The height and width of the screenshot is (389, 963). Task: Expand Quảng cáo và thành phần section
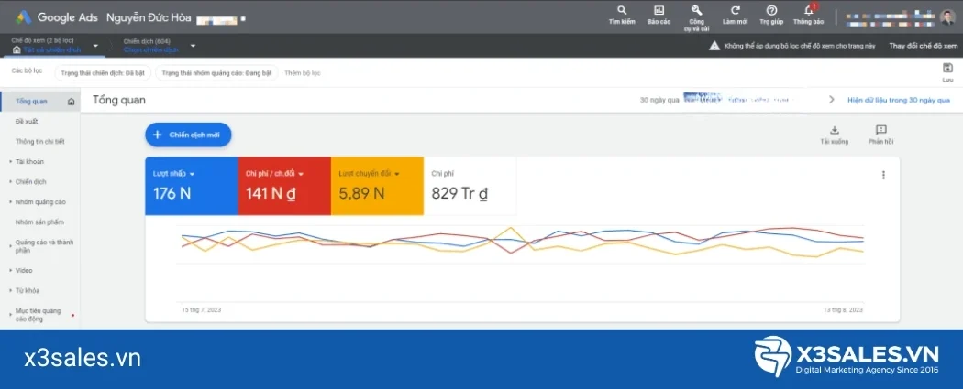coord(10,246)
